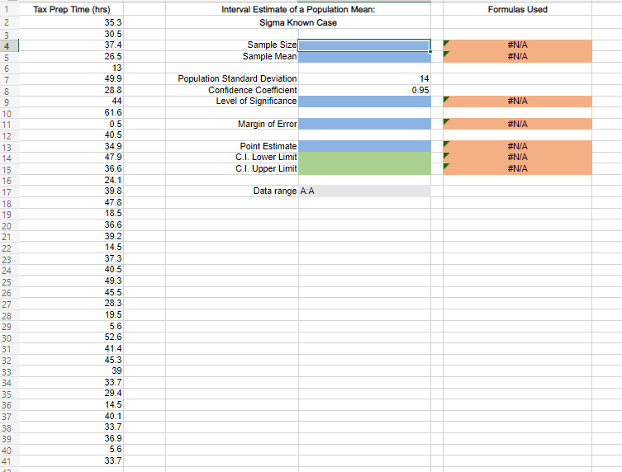Click the data cell with value 49.3

(x=71, y=281)
